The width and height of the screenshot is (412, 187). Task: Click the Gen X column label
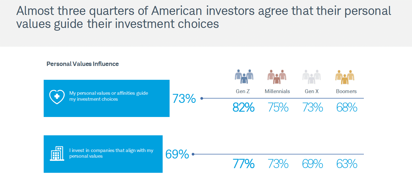point(312,91)
